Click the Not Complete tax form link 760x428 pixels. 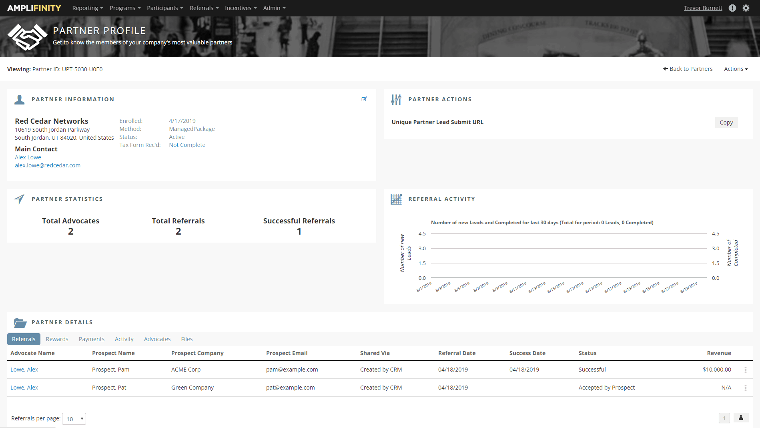point(187,145)
